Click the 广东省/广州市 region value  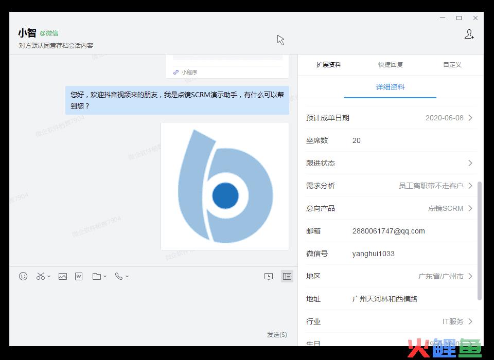pos(441,276)
